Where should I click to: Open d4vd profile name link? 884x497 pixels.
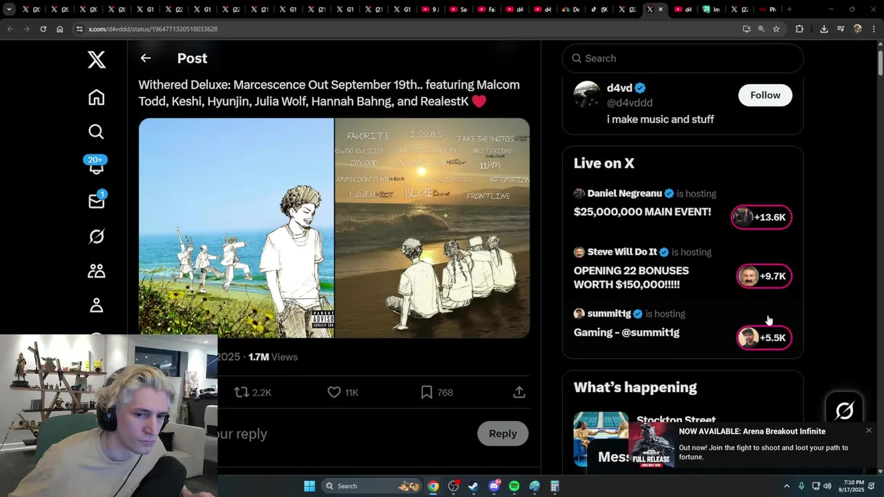tap(619, 88)
